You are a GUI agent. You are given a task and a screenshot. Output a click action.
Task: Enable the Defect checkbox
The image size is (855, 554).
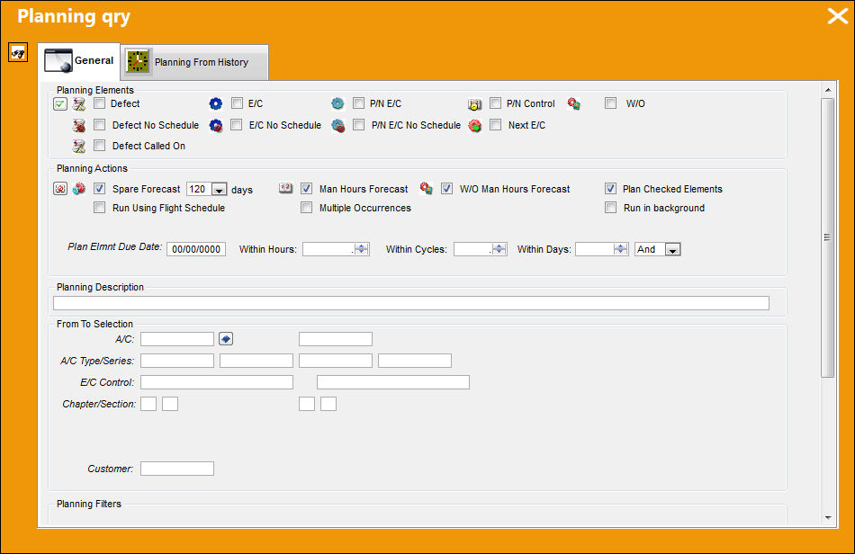99,103
